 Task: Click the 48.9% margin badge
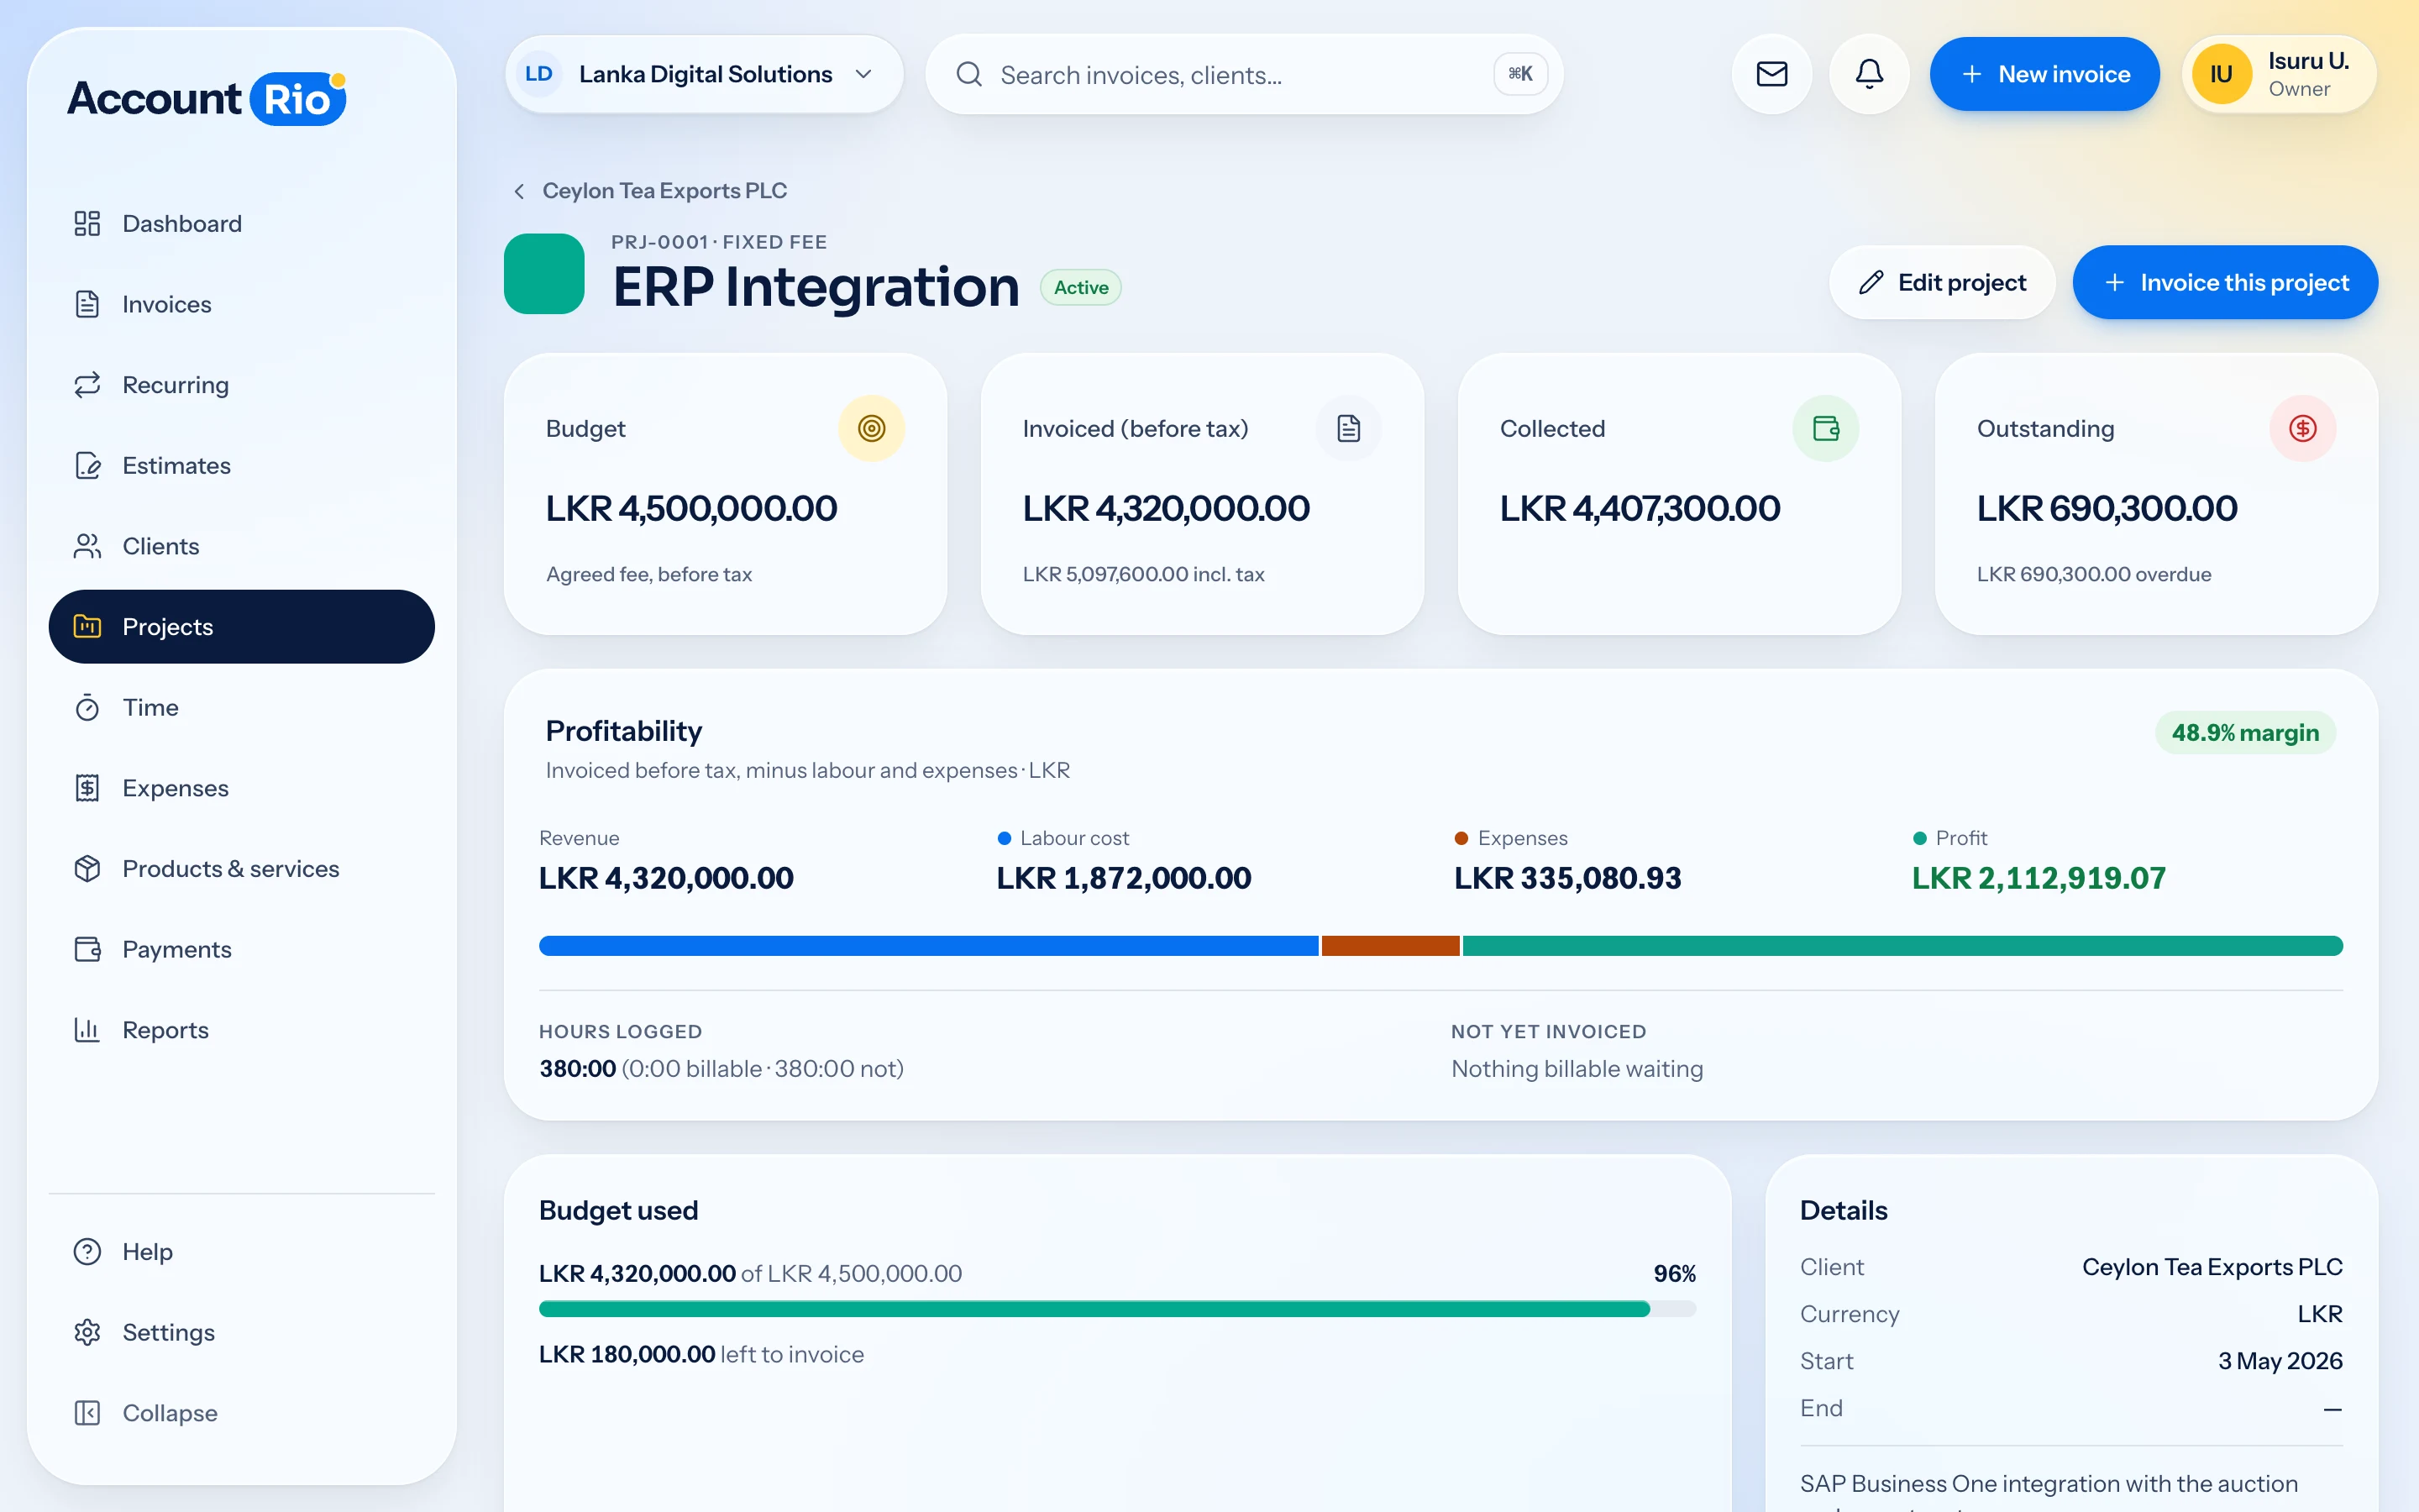[2245, 733]
